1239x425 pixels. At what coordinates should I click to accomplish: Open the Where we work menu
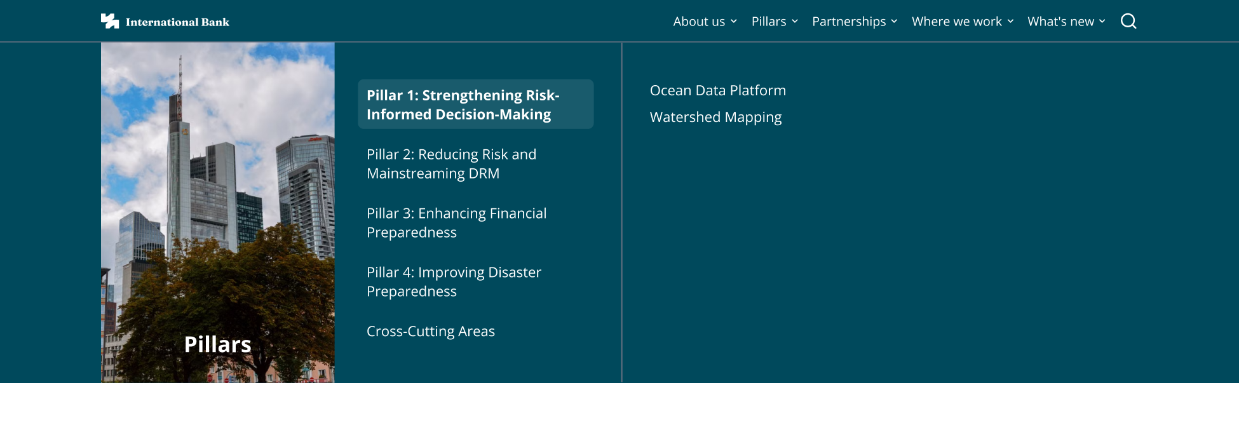pyautogui.click(x=957, y=22)
